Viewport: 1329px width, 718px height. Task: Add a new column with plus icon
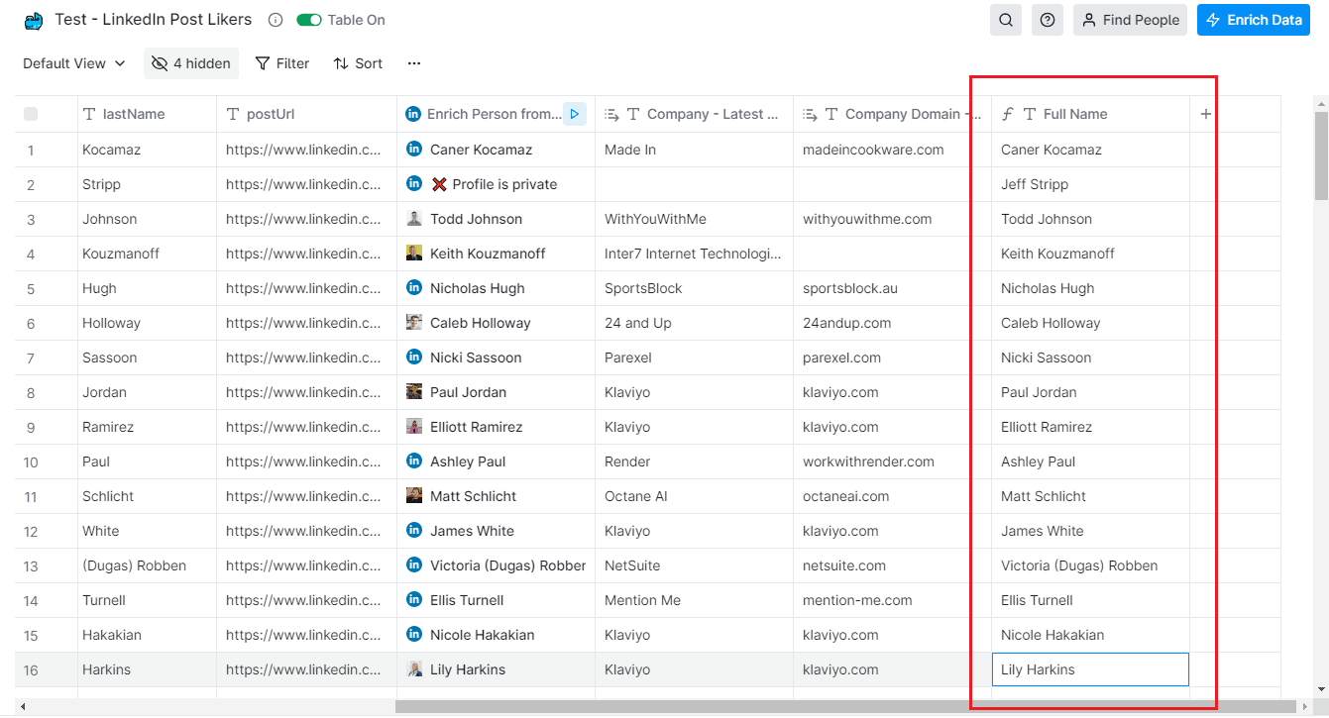[1206, 114]
